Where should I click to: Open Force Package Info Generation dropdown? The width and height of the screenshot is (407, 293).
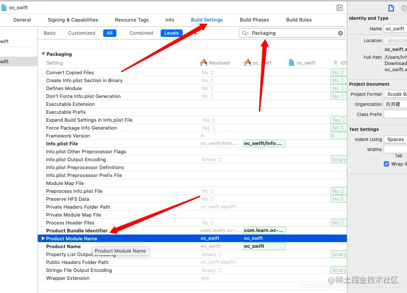coord(209,128)
